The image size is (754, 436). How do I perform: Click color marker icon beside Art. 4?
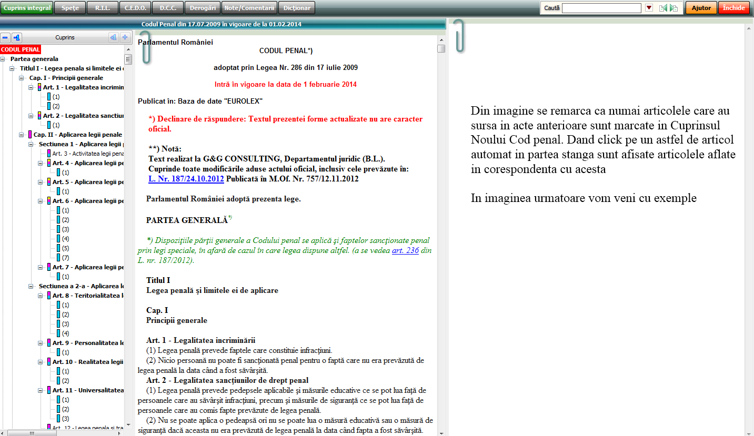[x=49, y=163]
